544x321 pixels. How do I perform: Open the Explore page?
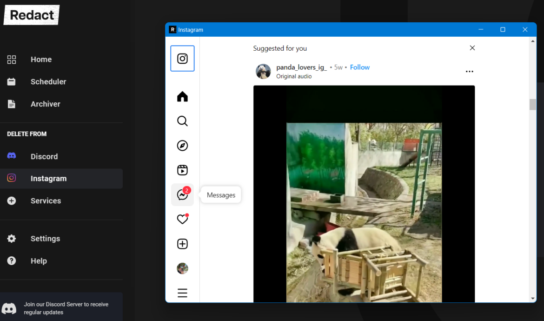coord(182,145)
